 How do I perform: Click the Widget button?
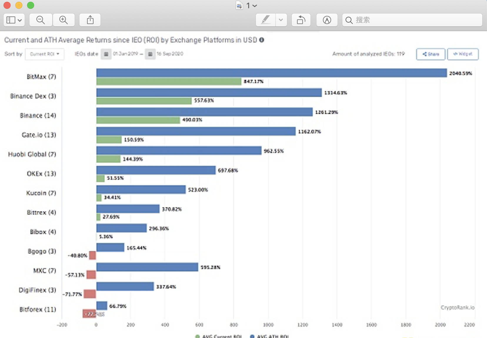pyautogui.click(x=463, y=54)
